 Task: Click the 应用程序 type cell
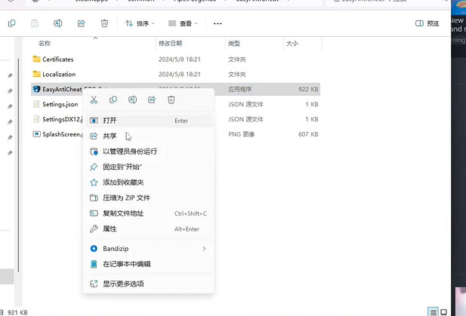(240, 89)
